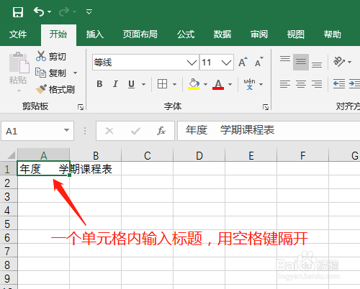
Task: Open the 字体 dialog launcher
Action: click(266, 107)
